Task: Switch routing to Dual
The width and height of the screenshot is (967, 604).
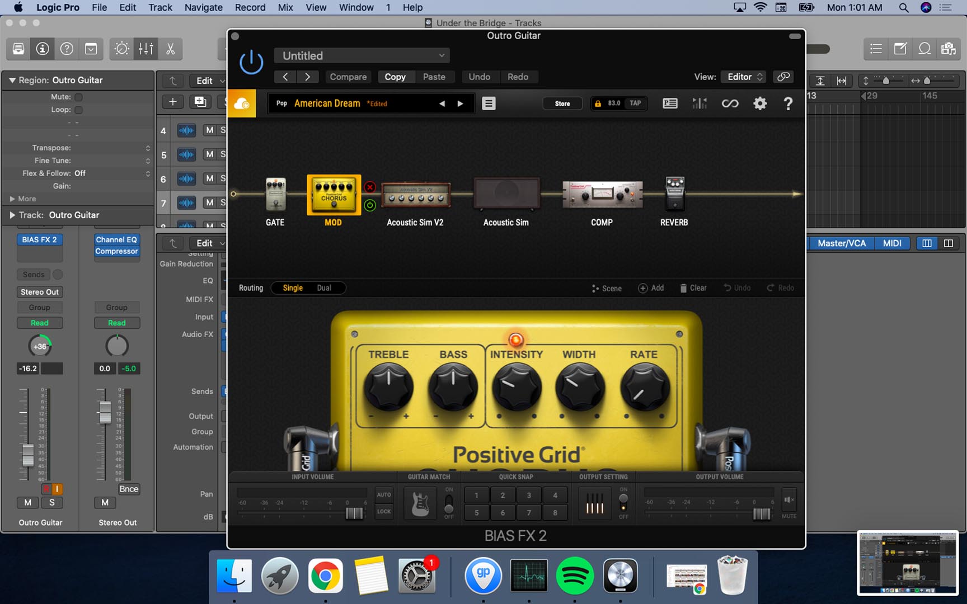Action: point(324,288)
